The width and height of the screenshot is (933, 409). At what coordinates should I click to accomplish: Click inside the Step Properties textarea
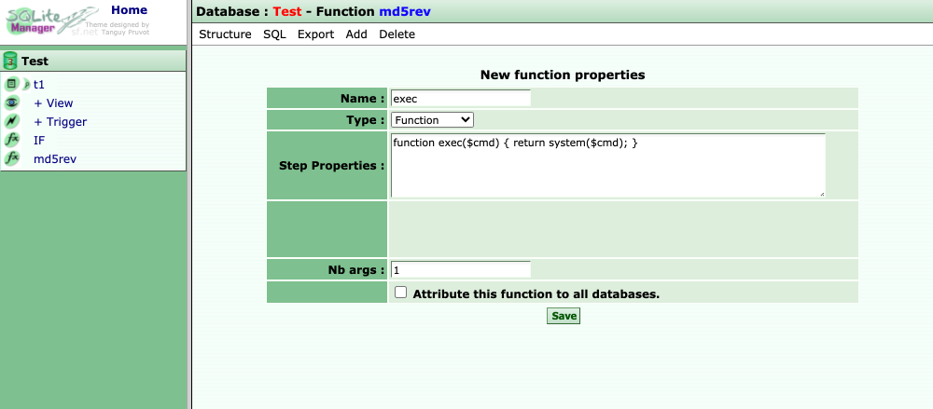tap(608, 165)
